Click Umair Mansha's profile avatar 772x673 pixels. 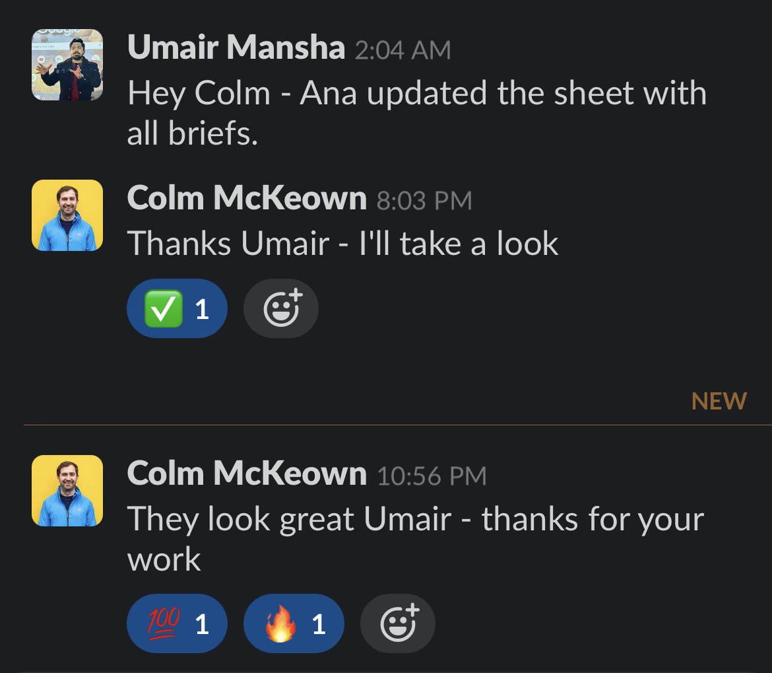[x=67, y=65]
